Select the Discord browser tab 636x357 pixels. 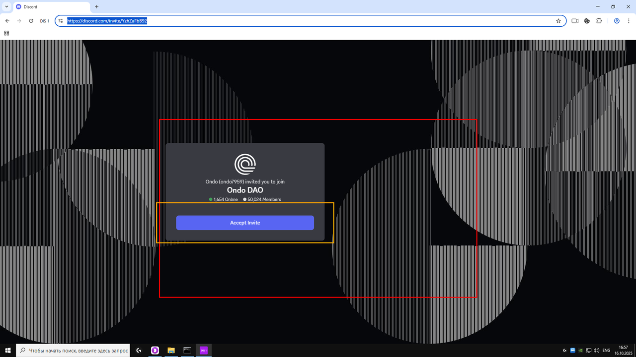pos(52,7)
